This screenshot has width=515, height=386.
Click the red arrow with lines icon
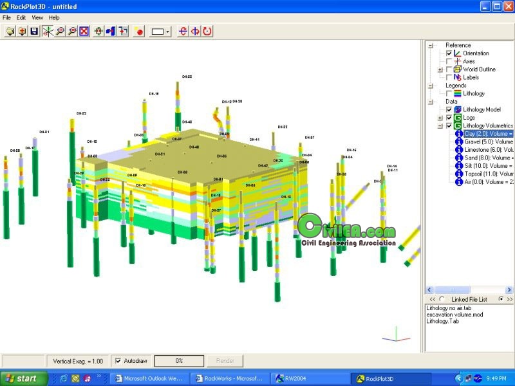(123, 32)
